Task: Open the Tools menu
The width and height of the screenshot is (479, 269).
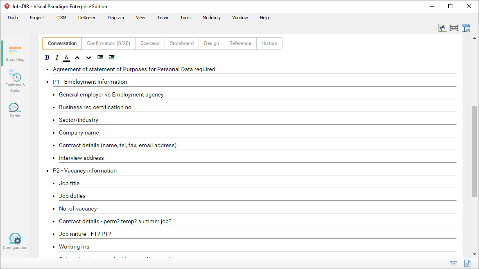Action: click(185, 18)
